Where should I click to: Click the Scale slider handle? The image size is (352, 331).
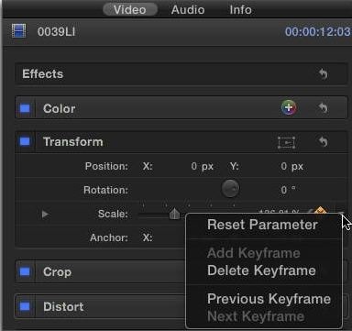tap(174, 214)
